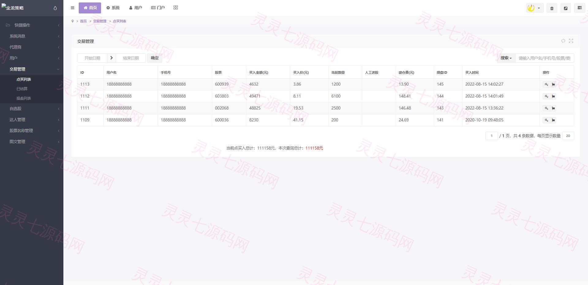Click the flag icon for order 1112
The image size is (588, 285).
coord(553,96)
